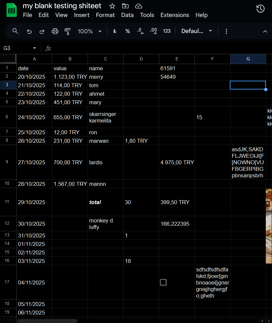Open the Insert menu

click(x=82, y=15)
